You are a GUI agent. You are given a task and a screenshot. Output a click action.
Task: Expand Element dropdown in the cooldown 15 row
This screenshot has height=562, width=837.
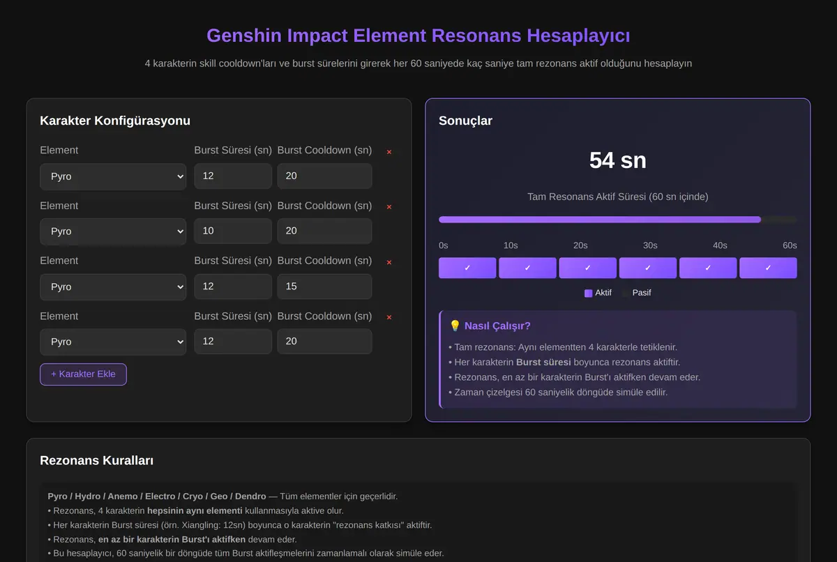tap(113, 287)
